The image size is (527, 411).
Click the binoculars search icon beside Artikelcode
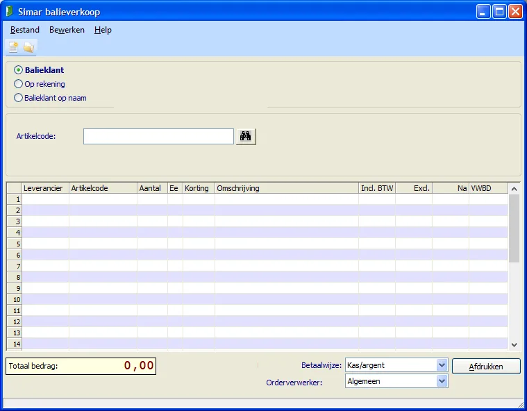coord(246,137)
